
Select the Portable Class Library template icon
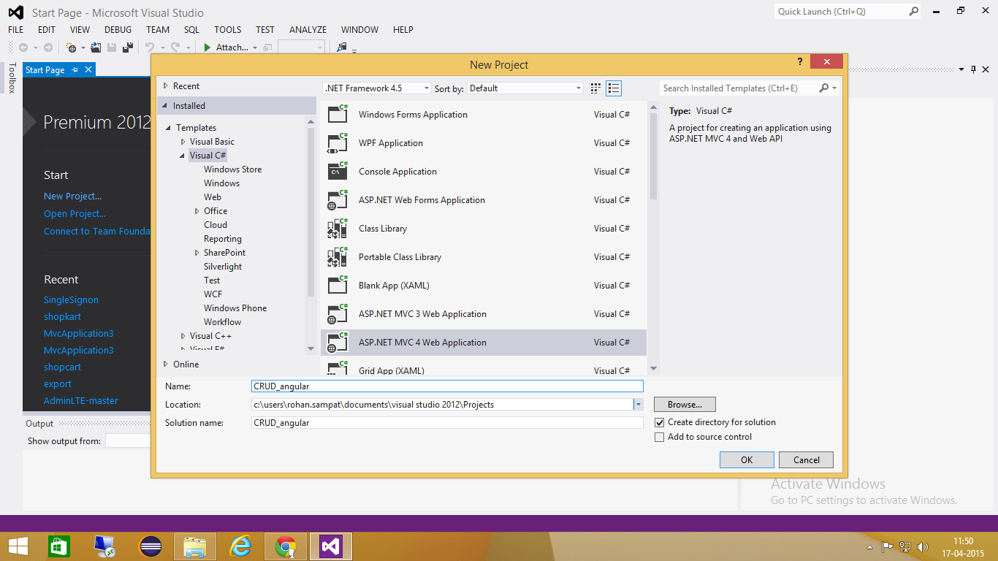(x=338, y=256)
